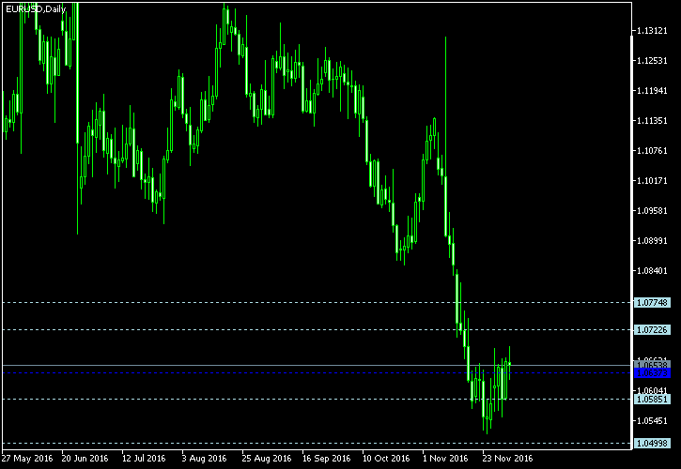Click the 20 Jun 2016 date label

[85, 459]
